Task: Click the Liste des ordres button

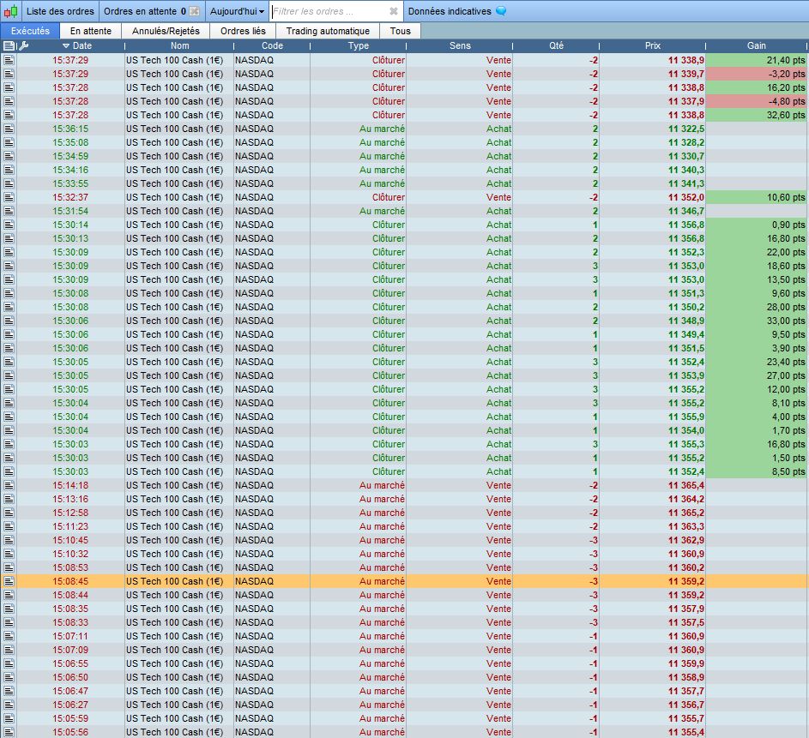Action: pyautogui.click(x=60, y=11)
